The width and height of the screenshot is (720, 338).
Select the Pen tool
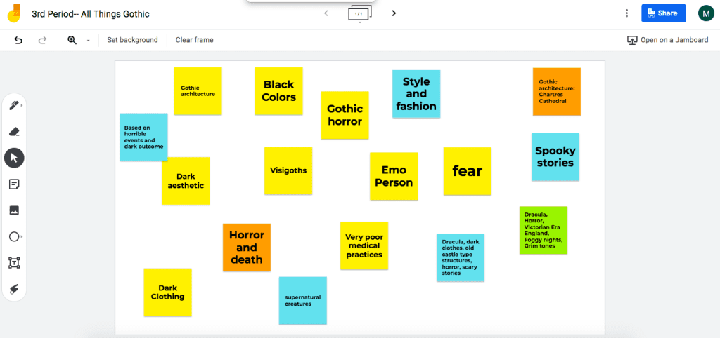(14, 105)
